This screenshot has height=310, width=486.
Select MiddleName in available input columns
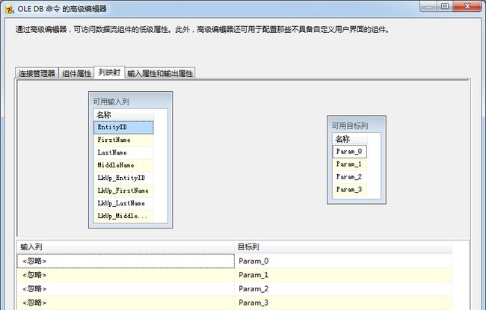pos(123,165)
